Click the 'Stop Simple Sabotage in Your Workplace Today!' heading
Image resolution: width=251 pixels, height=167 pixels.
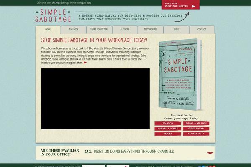coord(94,40)
